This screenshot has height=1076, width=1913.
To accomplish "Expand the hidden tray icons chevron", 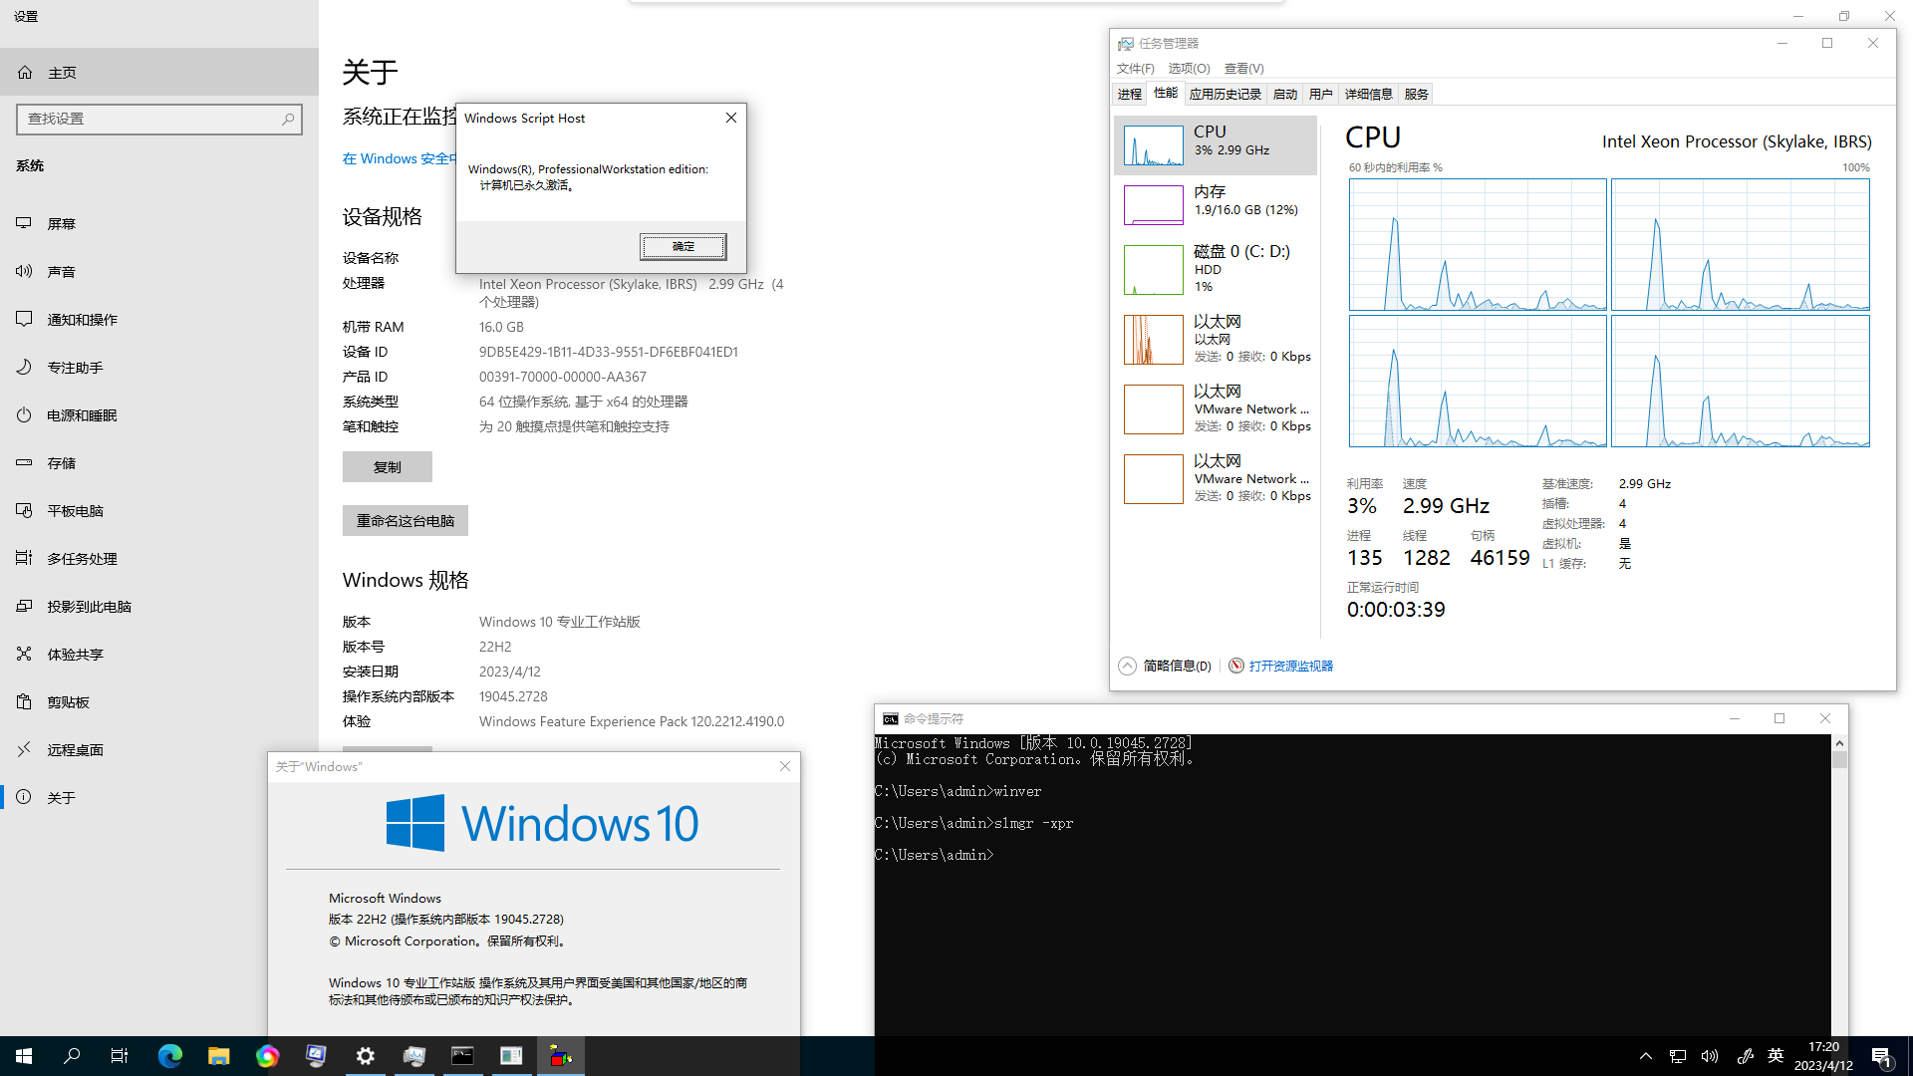I will click(x=1646, y=1056).
